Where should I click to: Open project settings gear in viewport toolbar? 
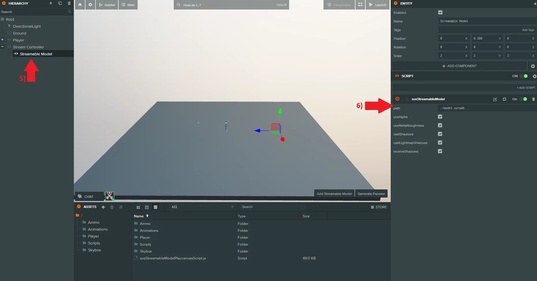point(90,5)
